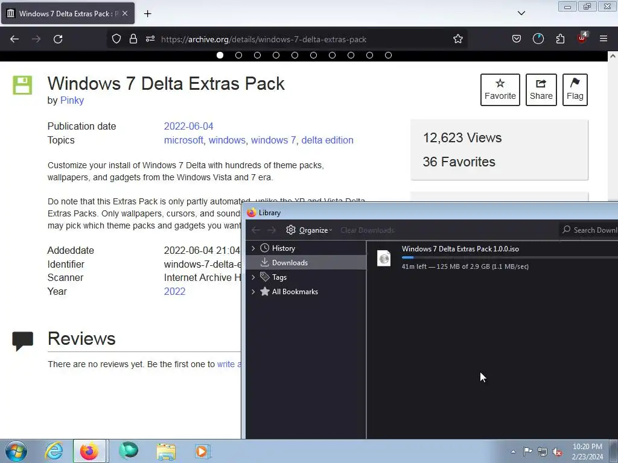Open uBlock Origin extension icon
618x463 pixels.
pos(582,39)
